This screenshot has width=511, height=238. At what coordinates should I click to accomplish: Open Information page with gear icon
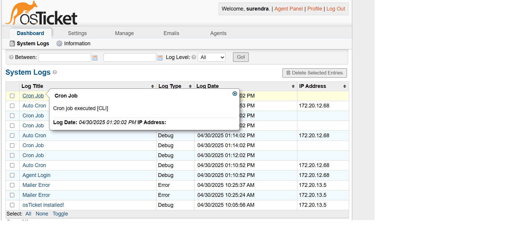(x=73, y=44)
